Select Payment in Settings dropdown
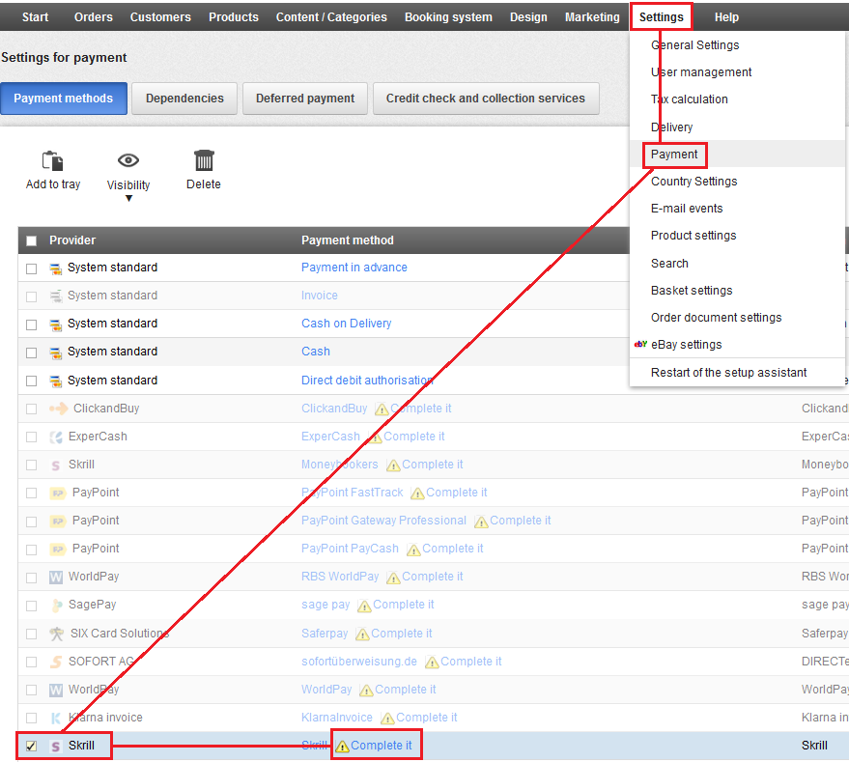849x762 pixels. [x=674, y=155]
